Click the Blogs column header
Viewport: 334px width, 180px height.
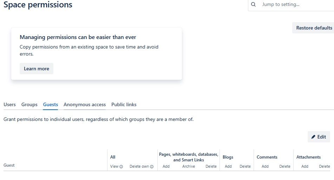pyautogui.click(x=228, y=157)
